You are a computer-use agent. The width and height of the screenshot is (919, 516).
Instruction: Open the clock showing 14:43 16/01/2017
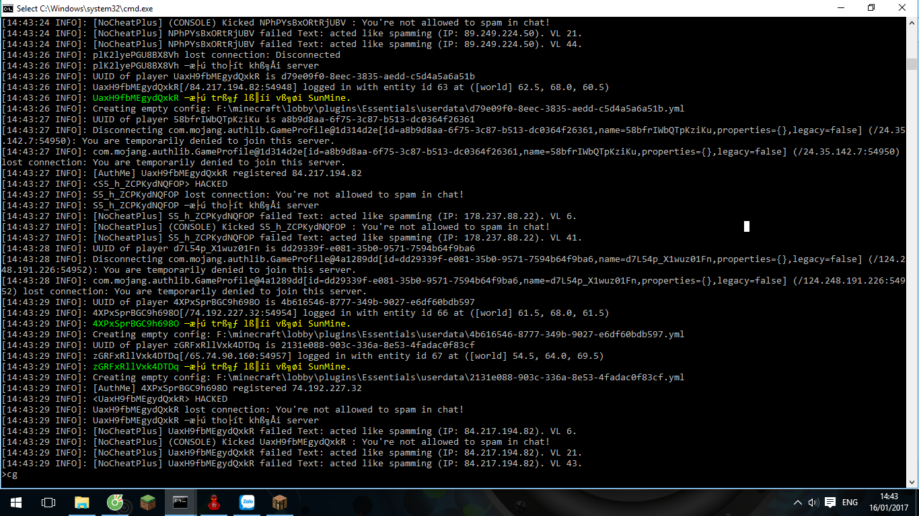pyautogui.click(x=889, y=502)
